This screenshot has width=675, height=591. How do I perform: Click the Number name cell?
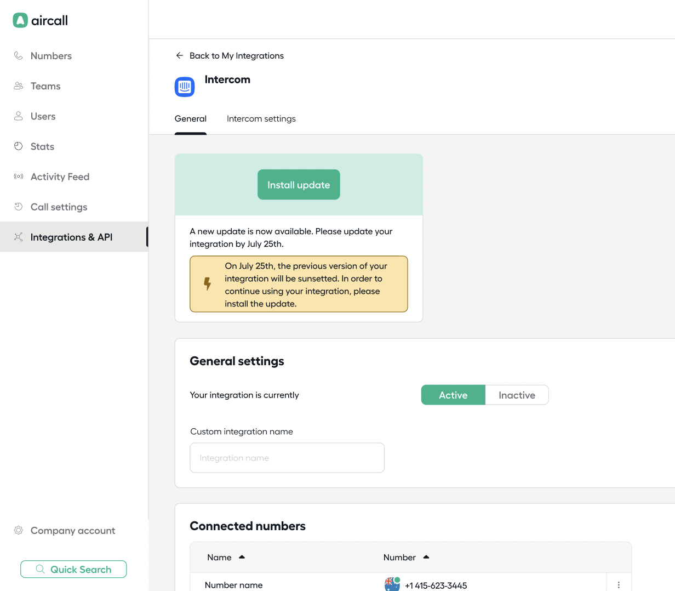pos(233,585)
